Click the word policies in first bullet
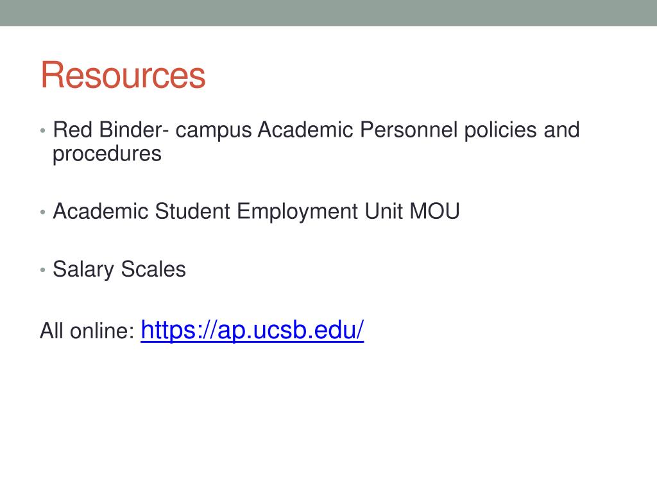 tap(501, 130)
